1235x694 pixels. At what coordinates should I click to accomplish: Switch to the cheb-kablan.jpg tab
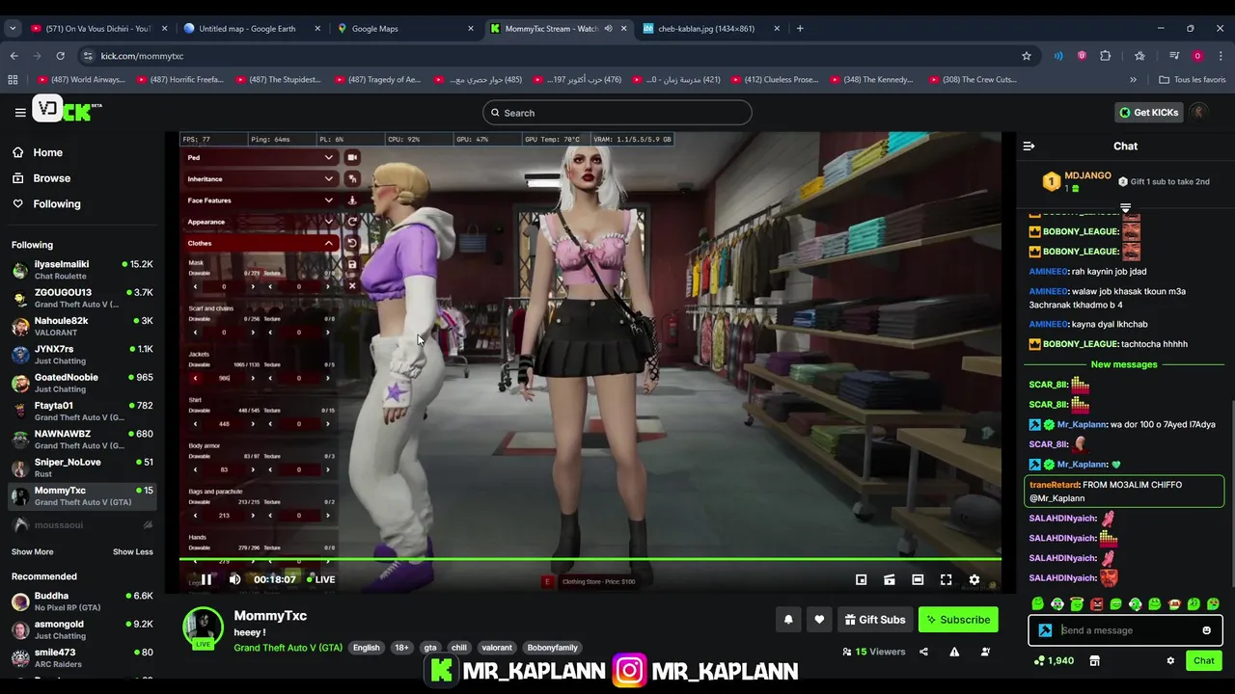click(x=711, y=29)
